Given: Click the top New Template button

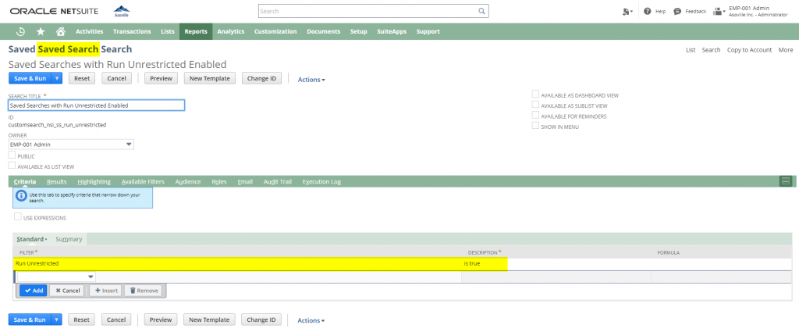Looking at the screenshot, I should click(209, 79).
